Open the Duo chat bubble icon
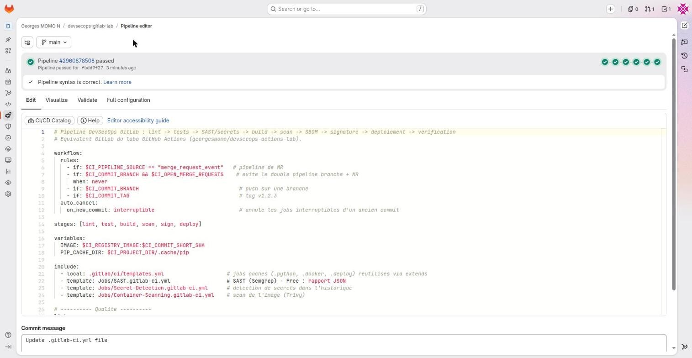The image size is (692, 358). [x=684, y=42]
